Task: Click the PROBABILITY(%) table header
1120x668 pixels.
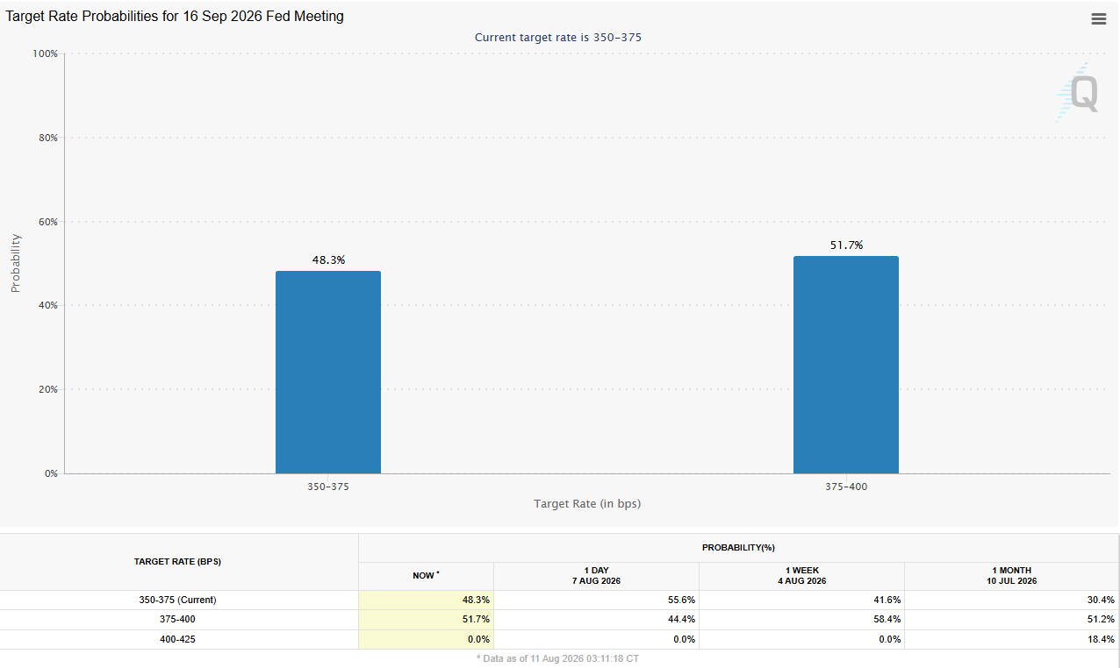Action: point(738,548)
